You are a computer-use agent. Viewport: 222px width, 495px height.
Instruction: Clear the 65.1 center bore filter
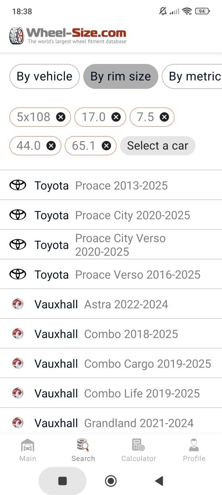[106, 146]
